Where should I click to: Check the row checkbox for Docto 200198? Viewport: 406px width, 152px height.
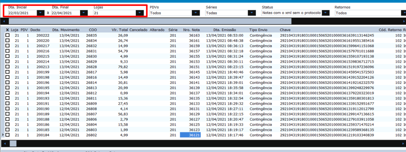point(7,77)
